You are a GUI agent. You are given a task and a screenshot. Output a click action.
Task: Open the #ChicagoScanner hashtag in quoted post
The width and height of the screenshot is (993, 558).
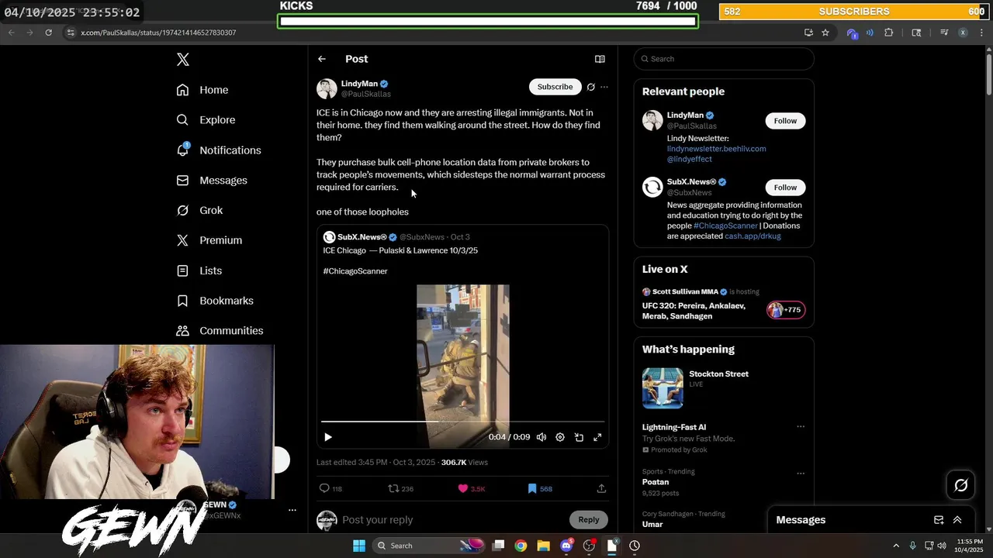coord(355,271)
